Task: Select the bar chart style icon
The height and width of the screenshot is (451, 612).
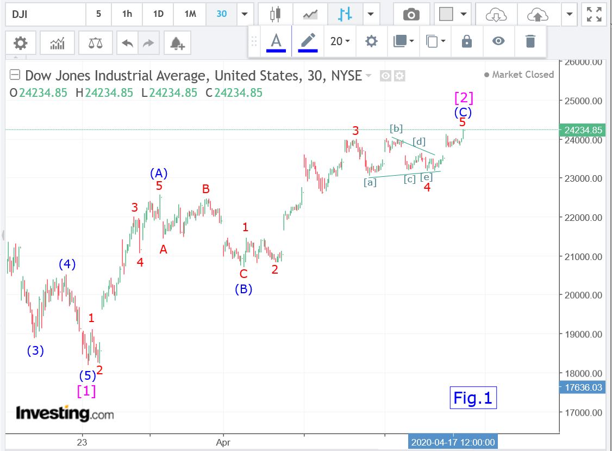Action: (x=345, y=15)
